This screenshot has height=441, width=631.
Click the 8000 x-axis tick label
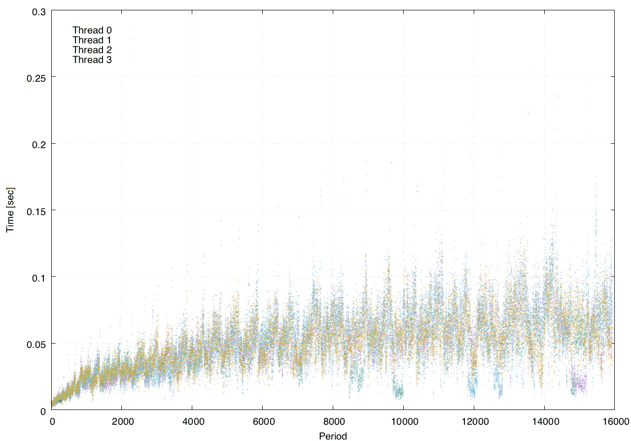click(333, 421)
